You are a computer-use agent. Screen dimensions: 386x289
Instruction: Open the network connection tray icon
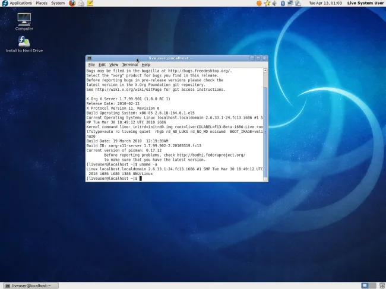290,3
